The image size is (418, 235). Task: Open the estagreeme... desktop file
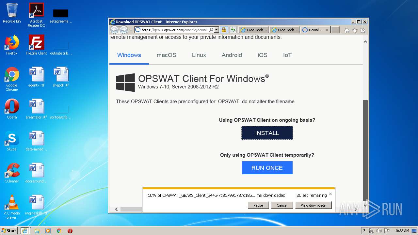coord(61,16)
